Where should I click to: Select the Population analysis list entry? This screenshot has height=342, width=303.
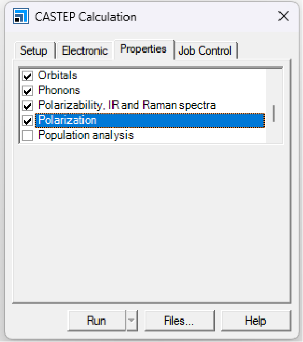click(x=86, y=135)
